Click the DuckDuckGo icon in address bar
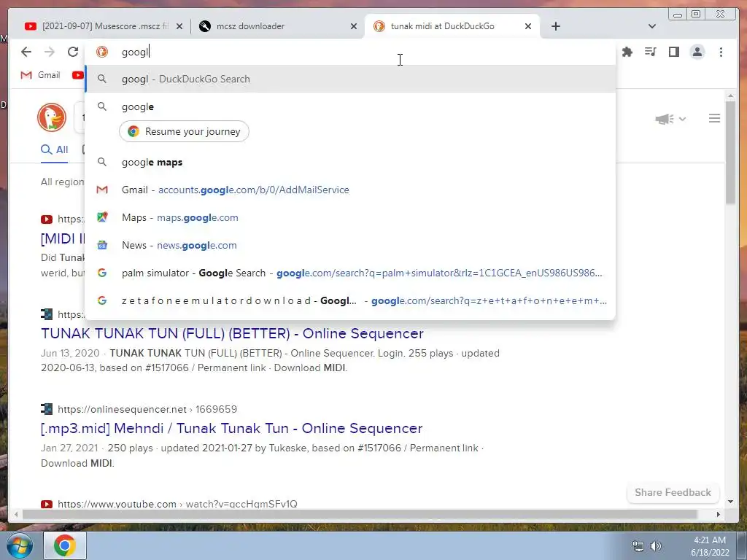 [102, 52]
